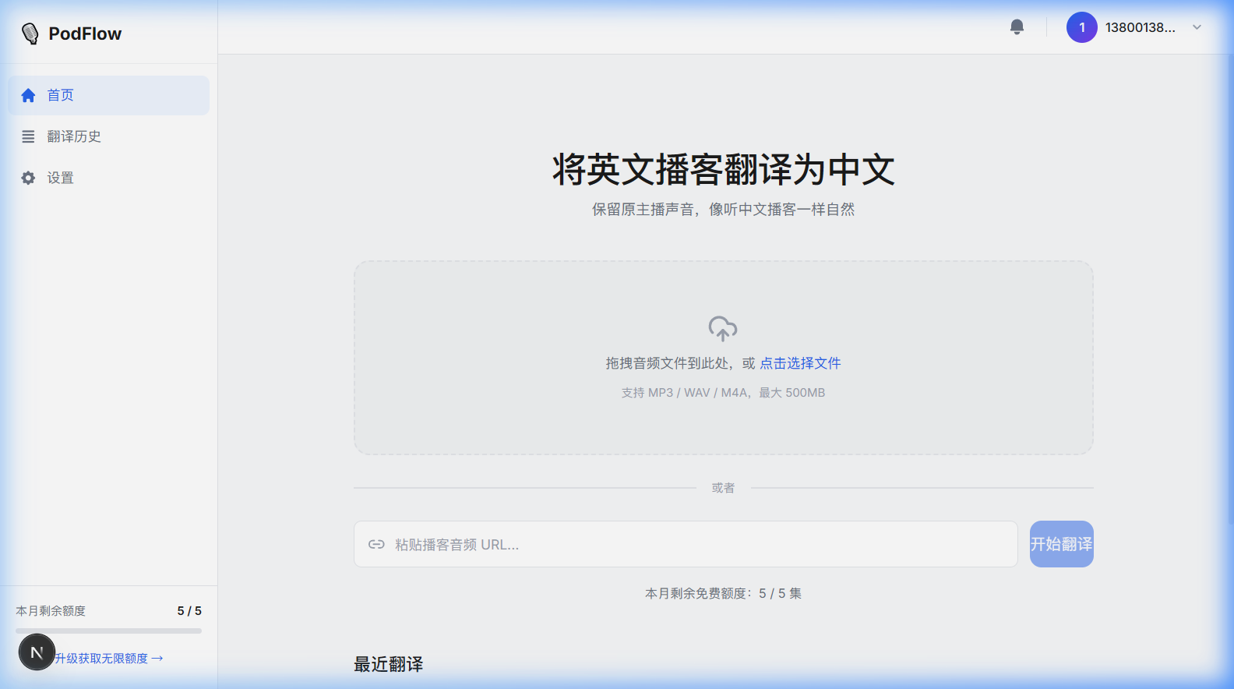Open the 首页 home menu item
Viewport: 1234px width, 689px height.
[x=108, y=95]
